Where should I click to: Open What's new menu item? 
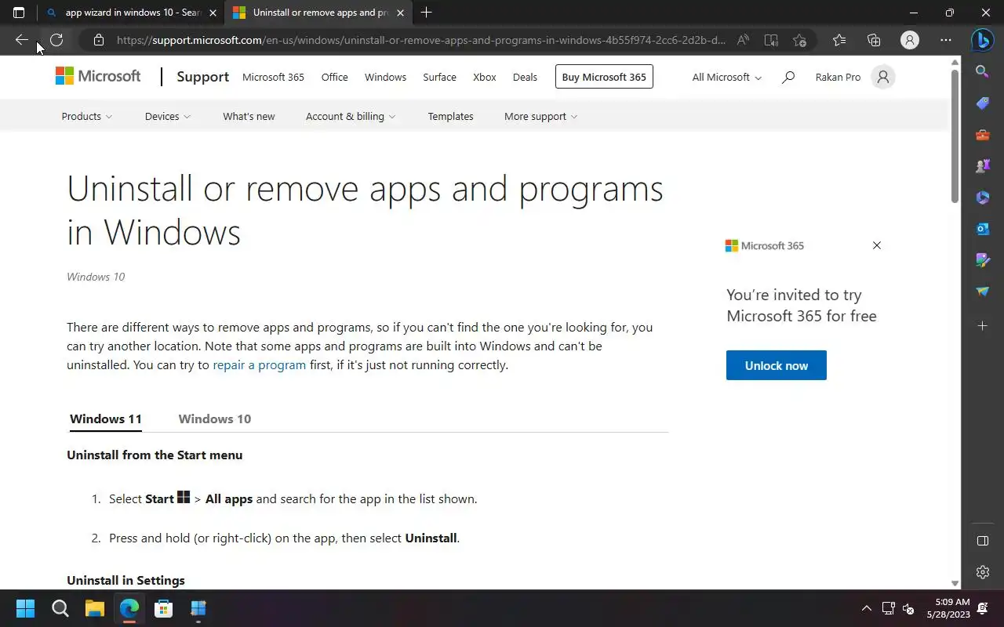tap(249, 116)
